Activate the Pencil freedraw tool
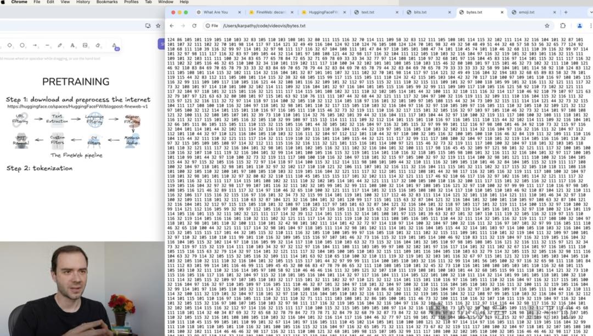Image resolution: width=593 pixels, height=336 pixels. tap(60, 45)
